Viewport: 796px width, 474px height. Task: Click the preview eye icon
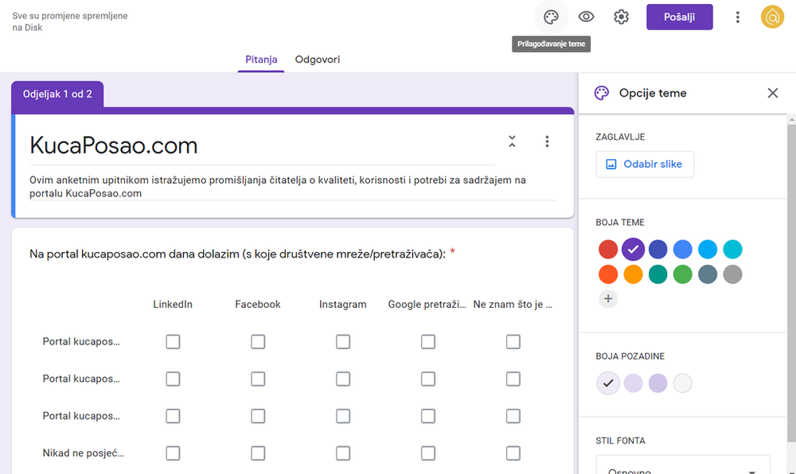(586, 16)
